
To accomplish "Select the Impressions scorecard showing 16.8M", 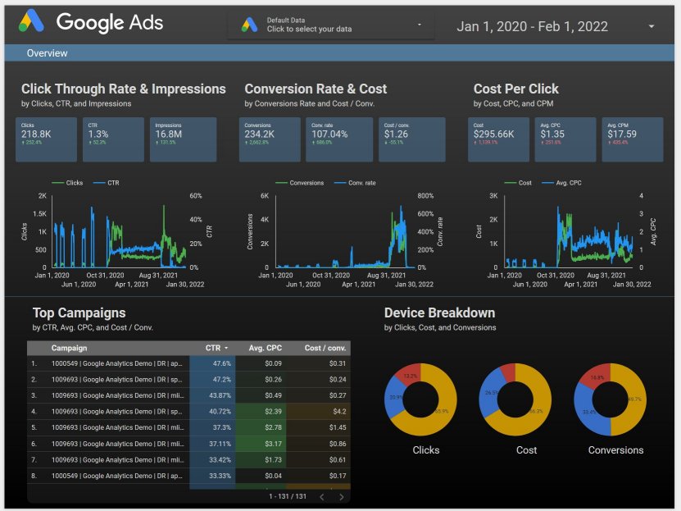I will pyautogui.click(x=184, y=139).
